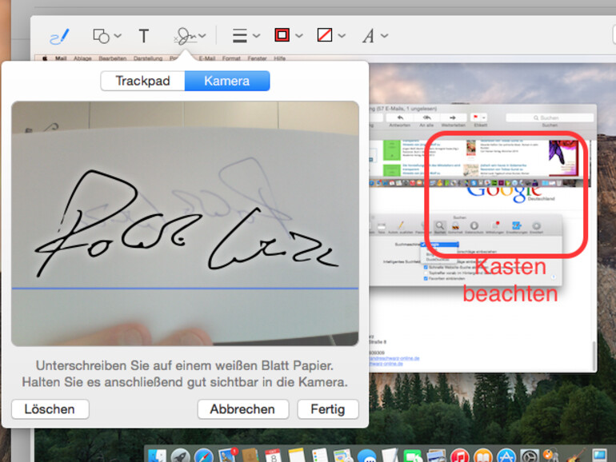This screenshot has width=616, height=462.
Task: Select the Text tool
Action: coord(144,36)
